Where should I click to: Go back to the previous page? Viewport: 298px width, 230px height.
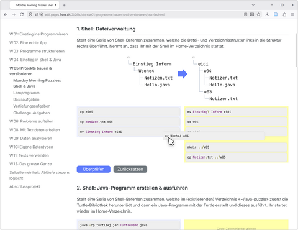tap(6, 14)
